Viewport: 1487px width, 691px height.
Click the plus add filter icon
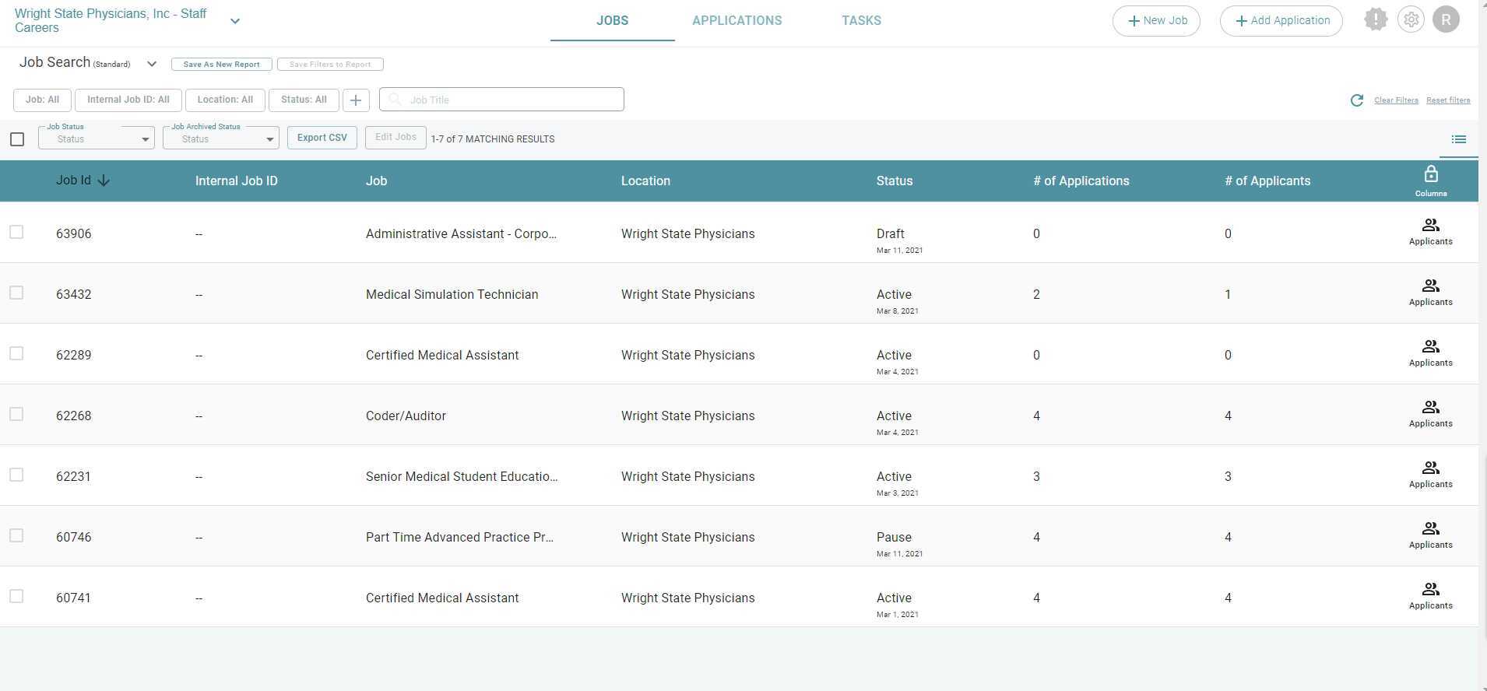356,100
